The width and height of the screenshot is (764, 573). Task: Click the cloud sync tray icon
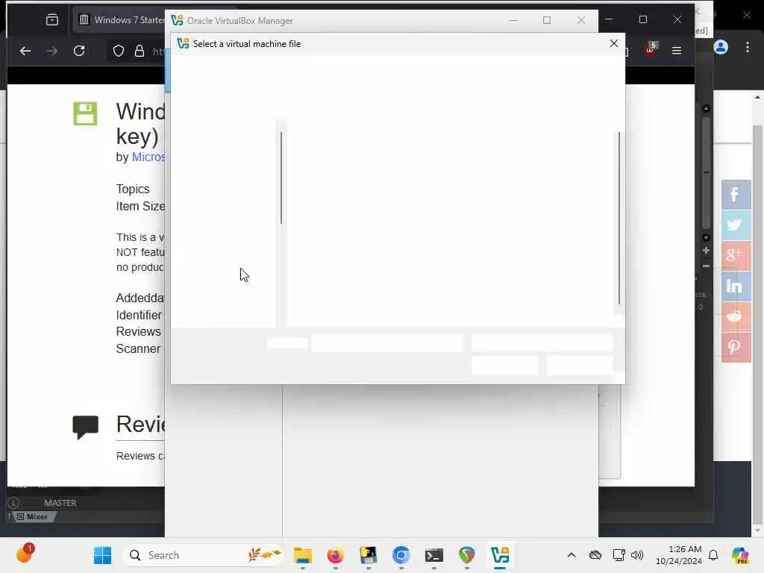tap(595, 555)
